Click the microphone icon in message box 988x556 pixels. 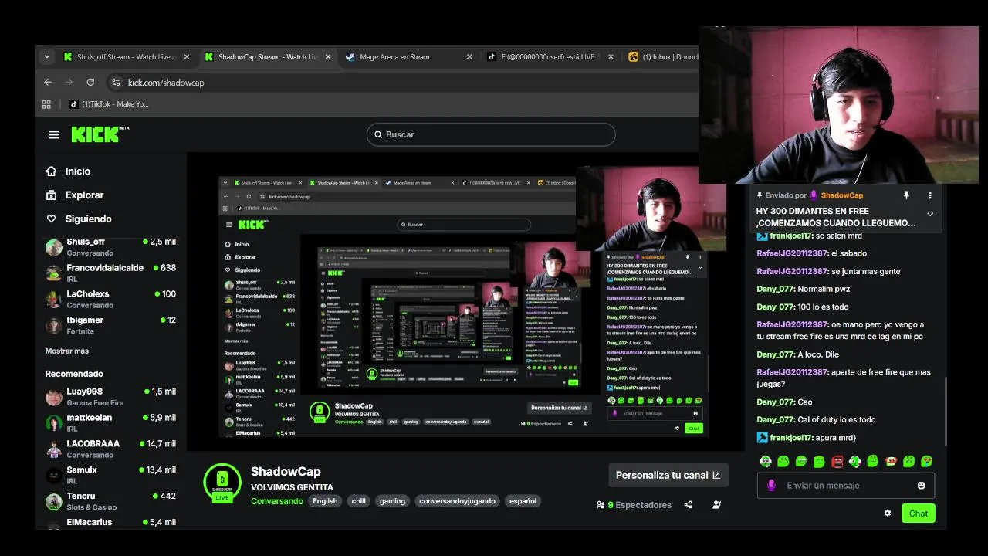click(x=771, y=486)
